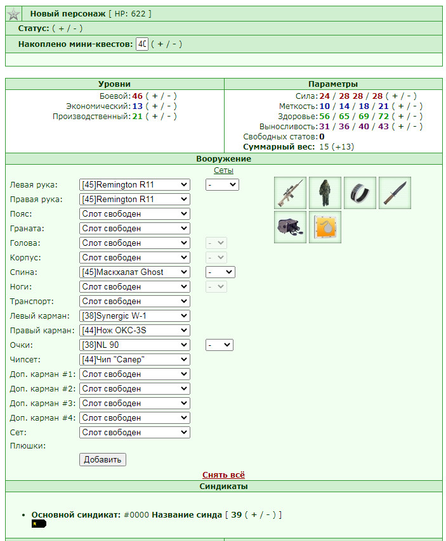Image resolution: width=446 pixels, height=541 pixels.
Task: Click the orange Чип Сапер bomb thumbnail
Action: [x=325, y=227]
